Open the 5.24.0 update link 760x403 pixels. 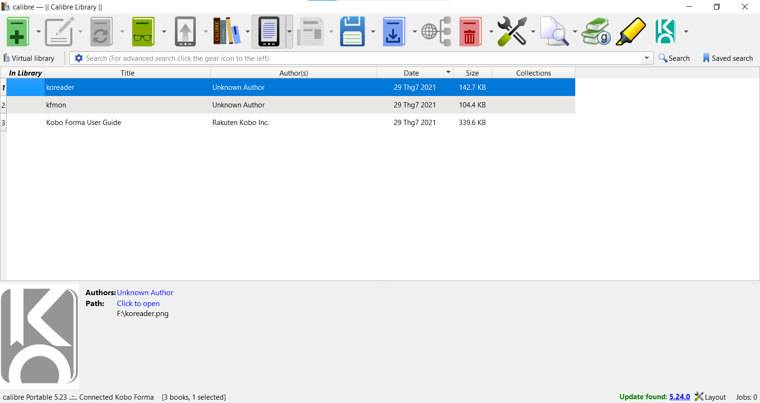(680, 397)
